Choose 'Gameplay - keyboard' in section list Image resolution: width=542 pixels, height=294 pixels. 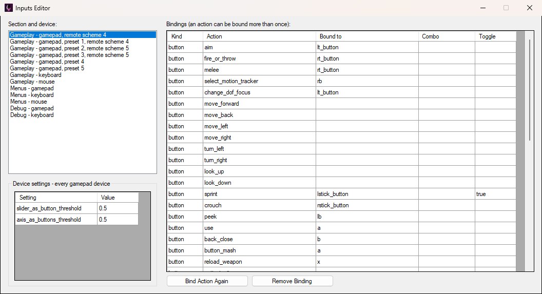coord(83,75)
